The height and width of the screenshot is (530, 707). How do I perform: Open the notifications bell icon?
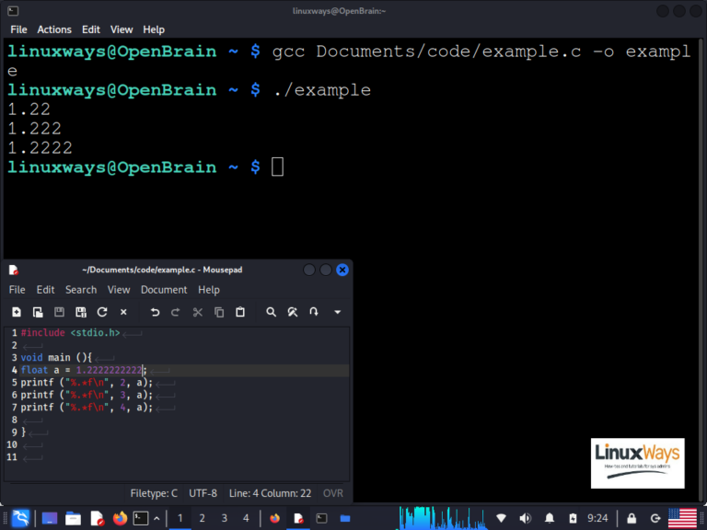click(550, 518)
